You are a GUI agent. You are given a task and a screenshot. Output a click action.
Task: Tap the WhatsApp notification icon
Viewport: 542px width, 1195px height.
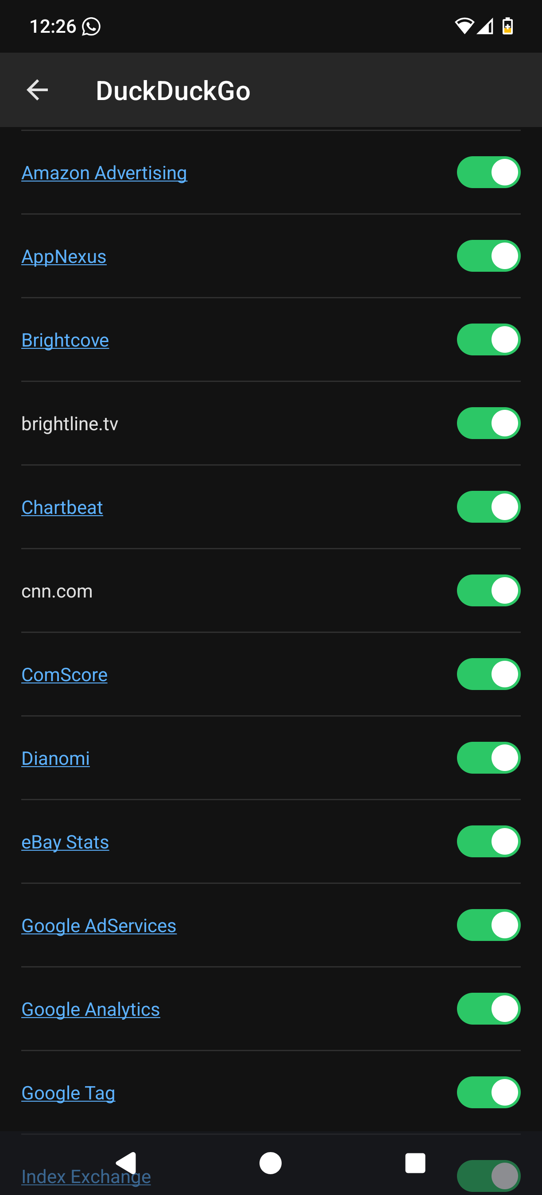pos(91,27)
